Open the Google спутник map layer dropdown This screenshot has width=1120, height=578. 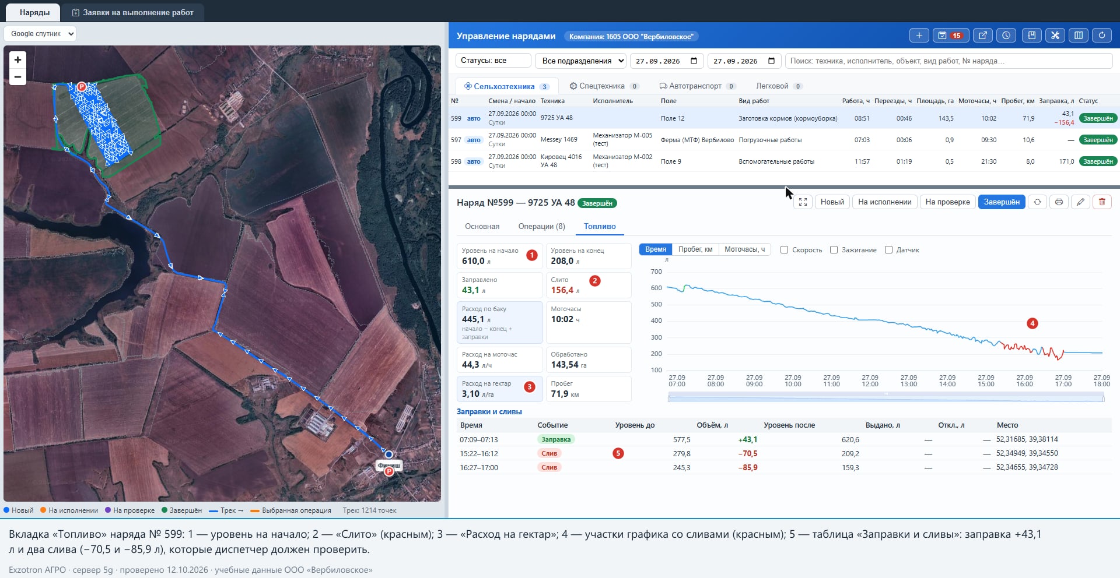(x=40, y=34)
